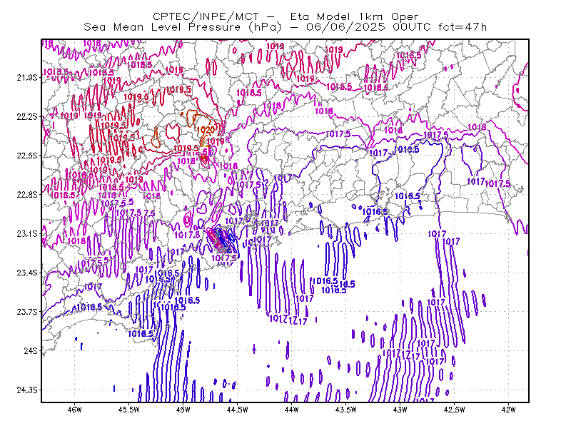Click the 43W longitude axis label
Screen dimensions: 571x441
pos(400,410)
